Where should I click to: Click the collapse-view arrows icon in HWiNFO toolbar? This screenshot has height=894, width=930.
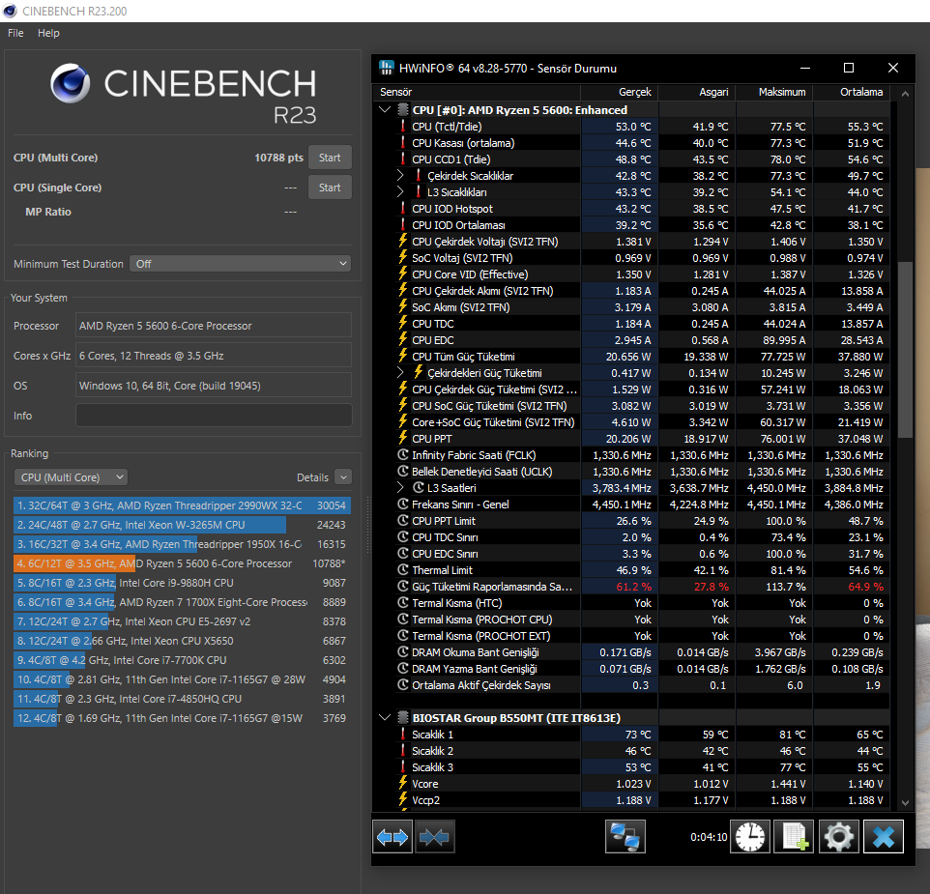click(x=435, y=837)
